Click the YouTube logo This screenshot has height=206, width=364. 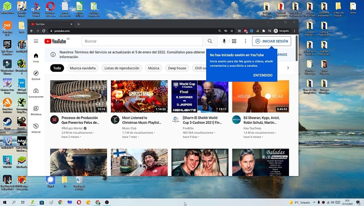point(55,41)
